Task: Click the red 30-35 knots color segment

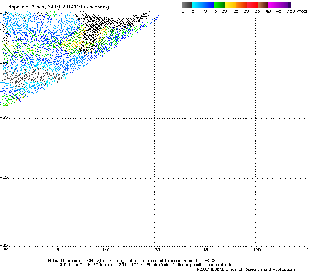Action: tap(252, 5)
